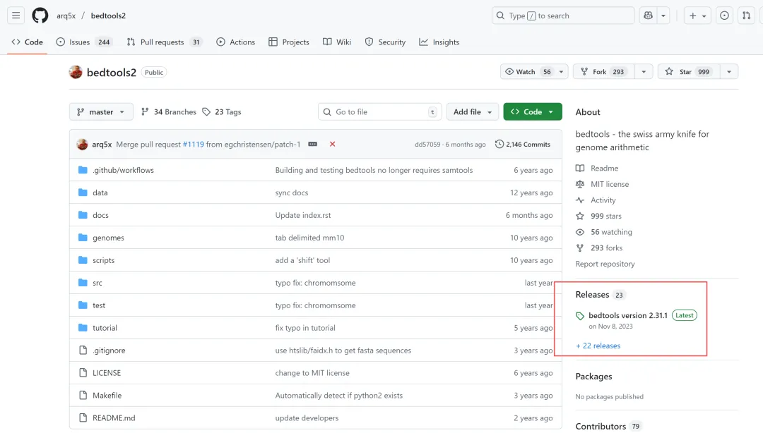Open the src folder
The image size is (763, 433).
[x=97, y=283]
